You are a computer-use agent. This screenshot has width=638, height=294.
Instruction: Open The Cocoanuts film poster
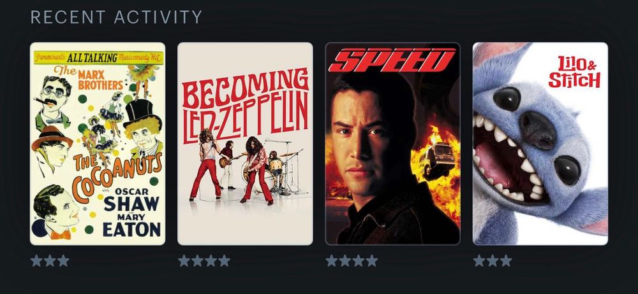coord(98,144)
